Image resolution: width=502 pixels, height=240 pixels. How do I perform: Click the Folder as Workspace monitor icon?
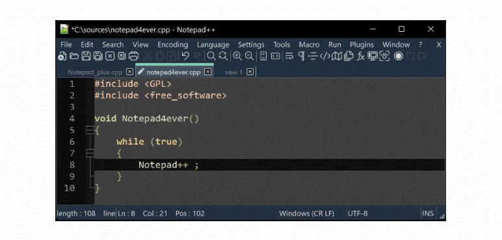click(x=373, y=56)
